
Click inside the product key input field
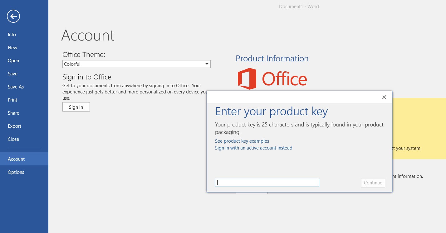pyautogui.click(x=267, y=183)
